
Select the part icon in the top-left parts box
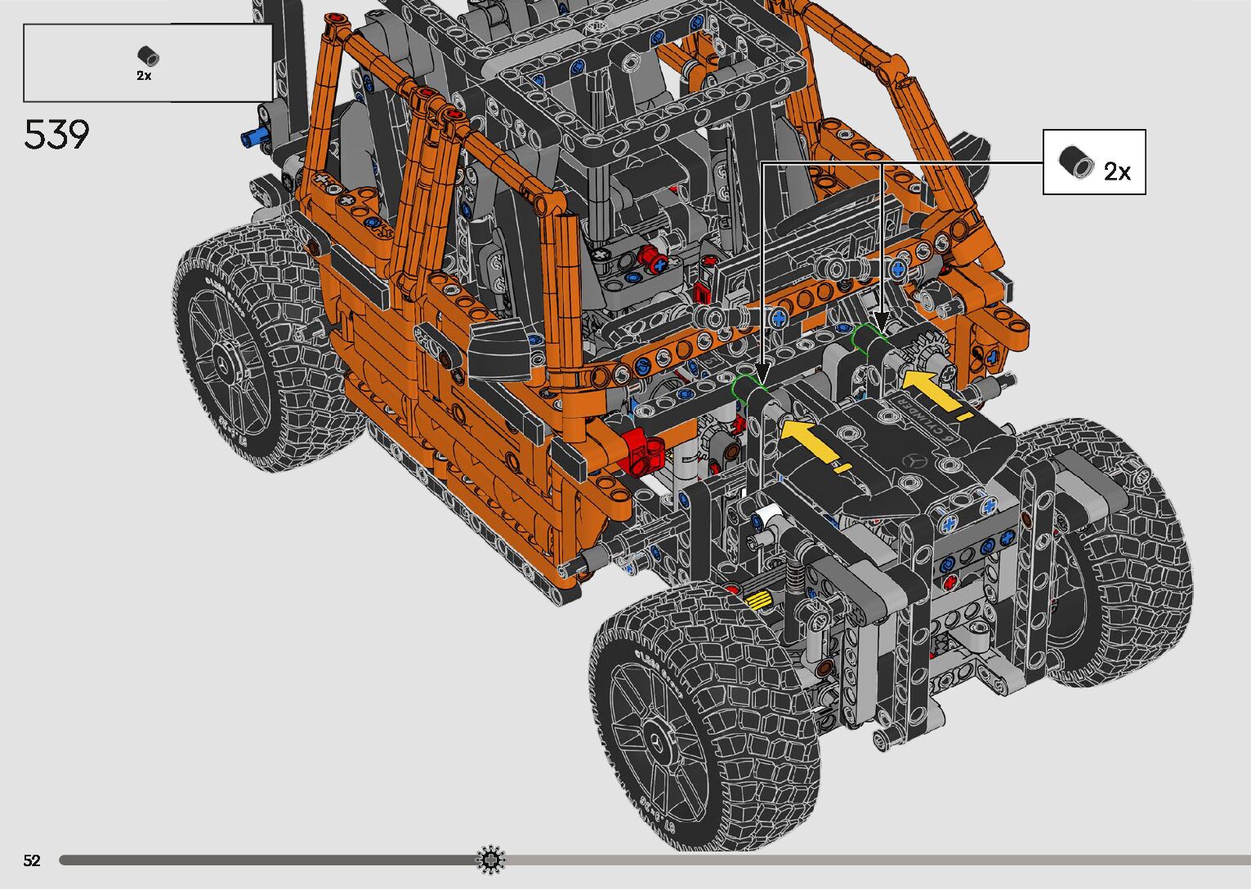[x=147, y=56]
